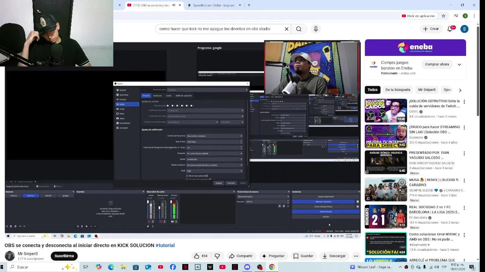485x272 pixels.
Task: Click the Compartir button
Action: (x=241, y=256)
